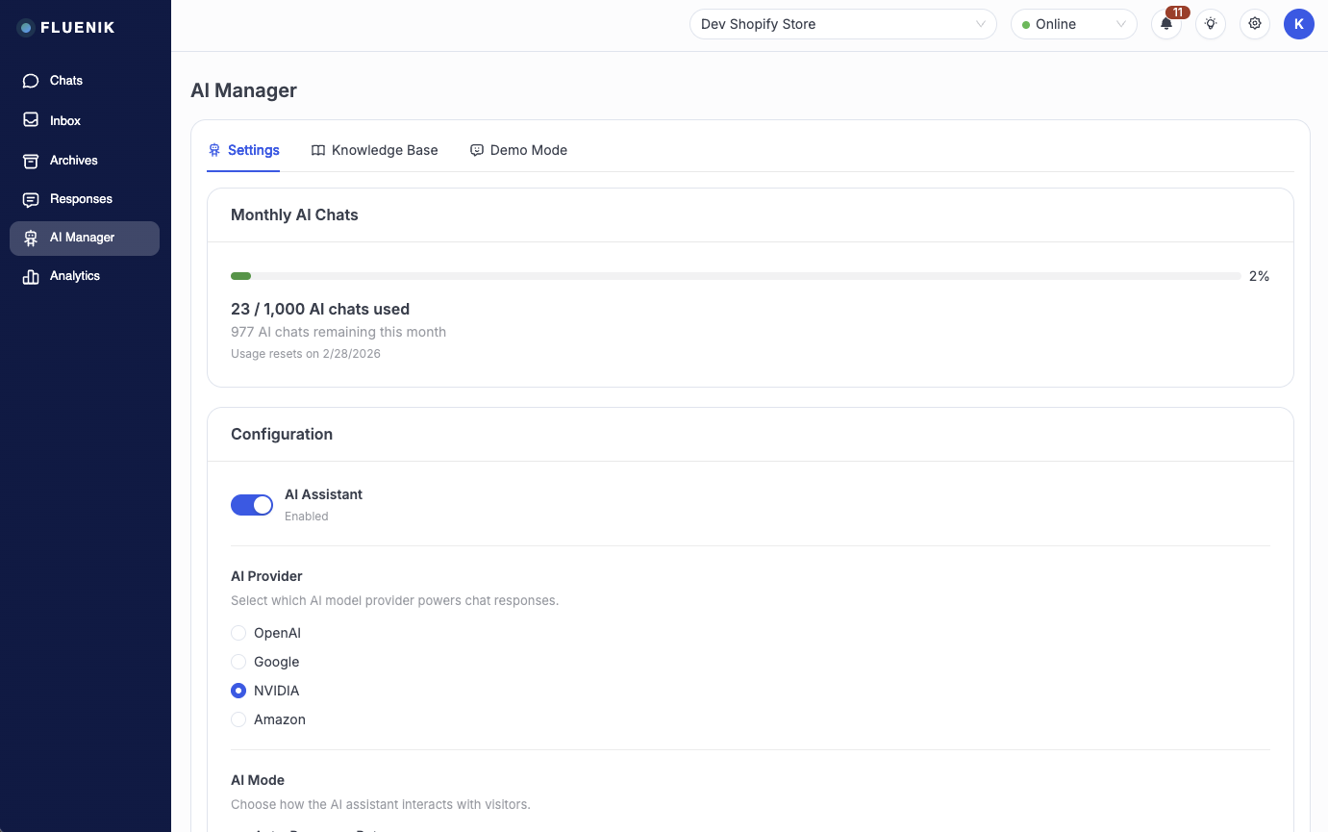This screenshot has height=832, width=1328.
Task: Open notifications bell with 11 badge
Action: coord(1166,24)
